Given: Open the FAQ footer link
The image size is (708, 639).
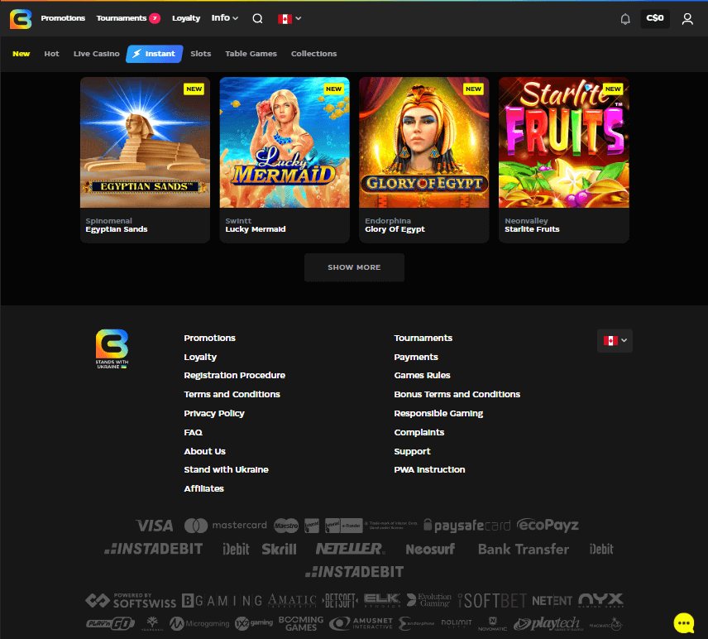Looking at the screenshot, I should [194, 432].
